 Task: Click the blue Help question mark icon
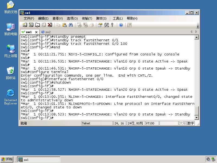(x=121, y=25)
